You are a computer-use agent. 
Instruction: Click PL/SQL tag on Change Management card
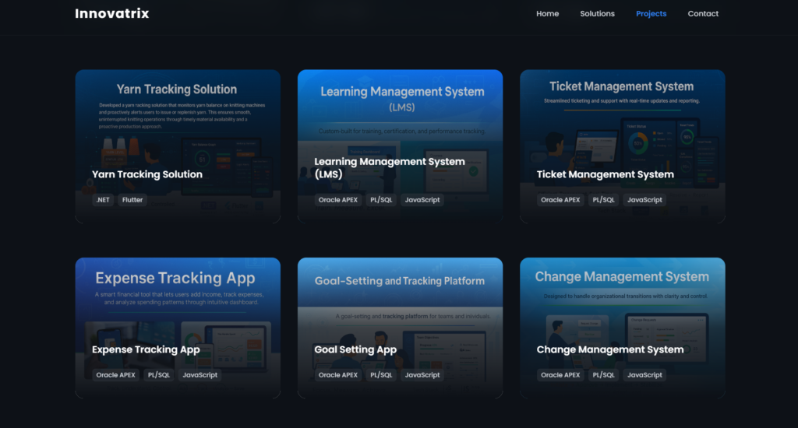(x=604, y=374)
